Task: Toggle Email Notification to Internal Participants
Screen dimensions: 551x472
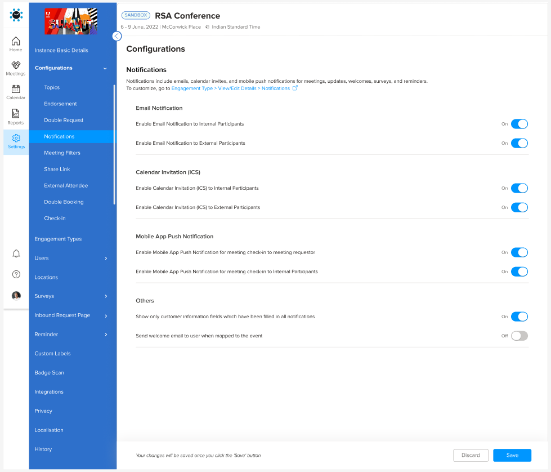Action: (x=519, y=124)
